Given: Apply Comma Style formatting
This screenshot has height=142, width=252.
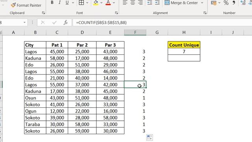Looking at the screenshot, I should [x=234, y=3].
